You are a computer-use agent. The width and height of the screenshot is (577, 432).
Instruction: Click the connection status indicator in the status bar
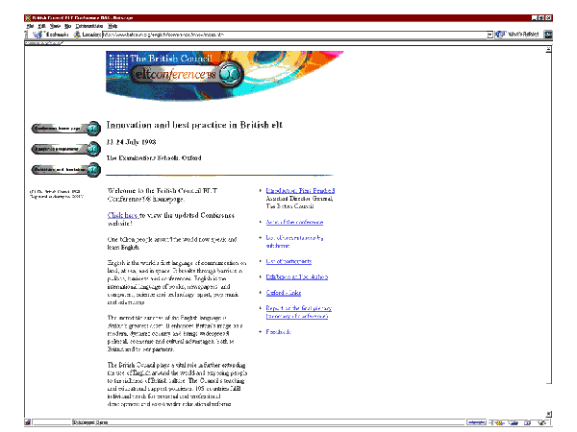[x=477, y=422]
